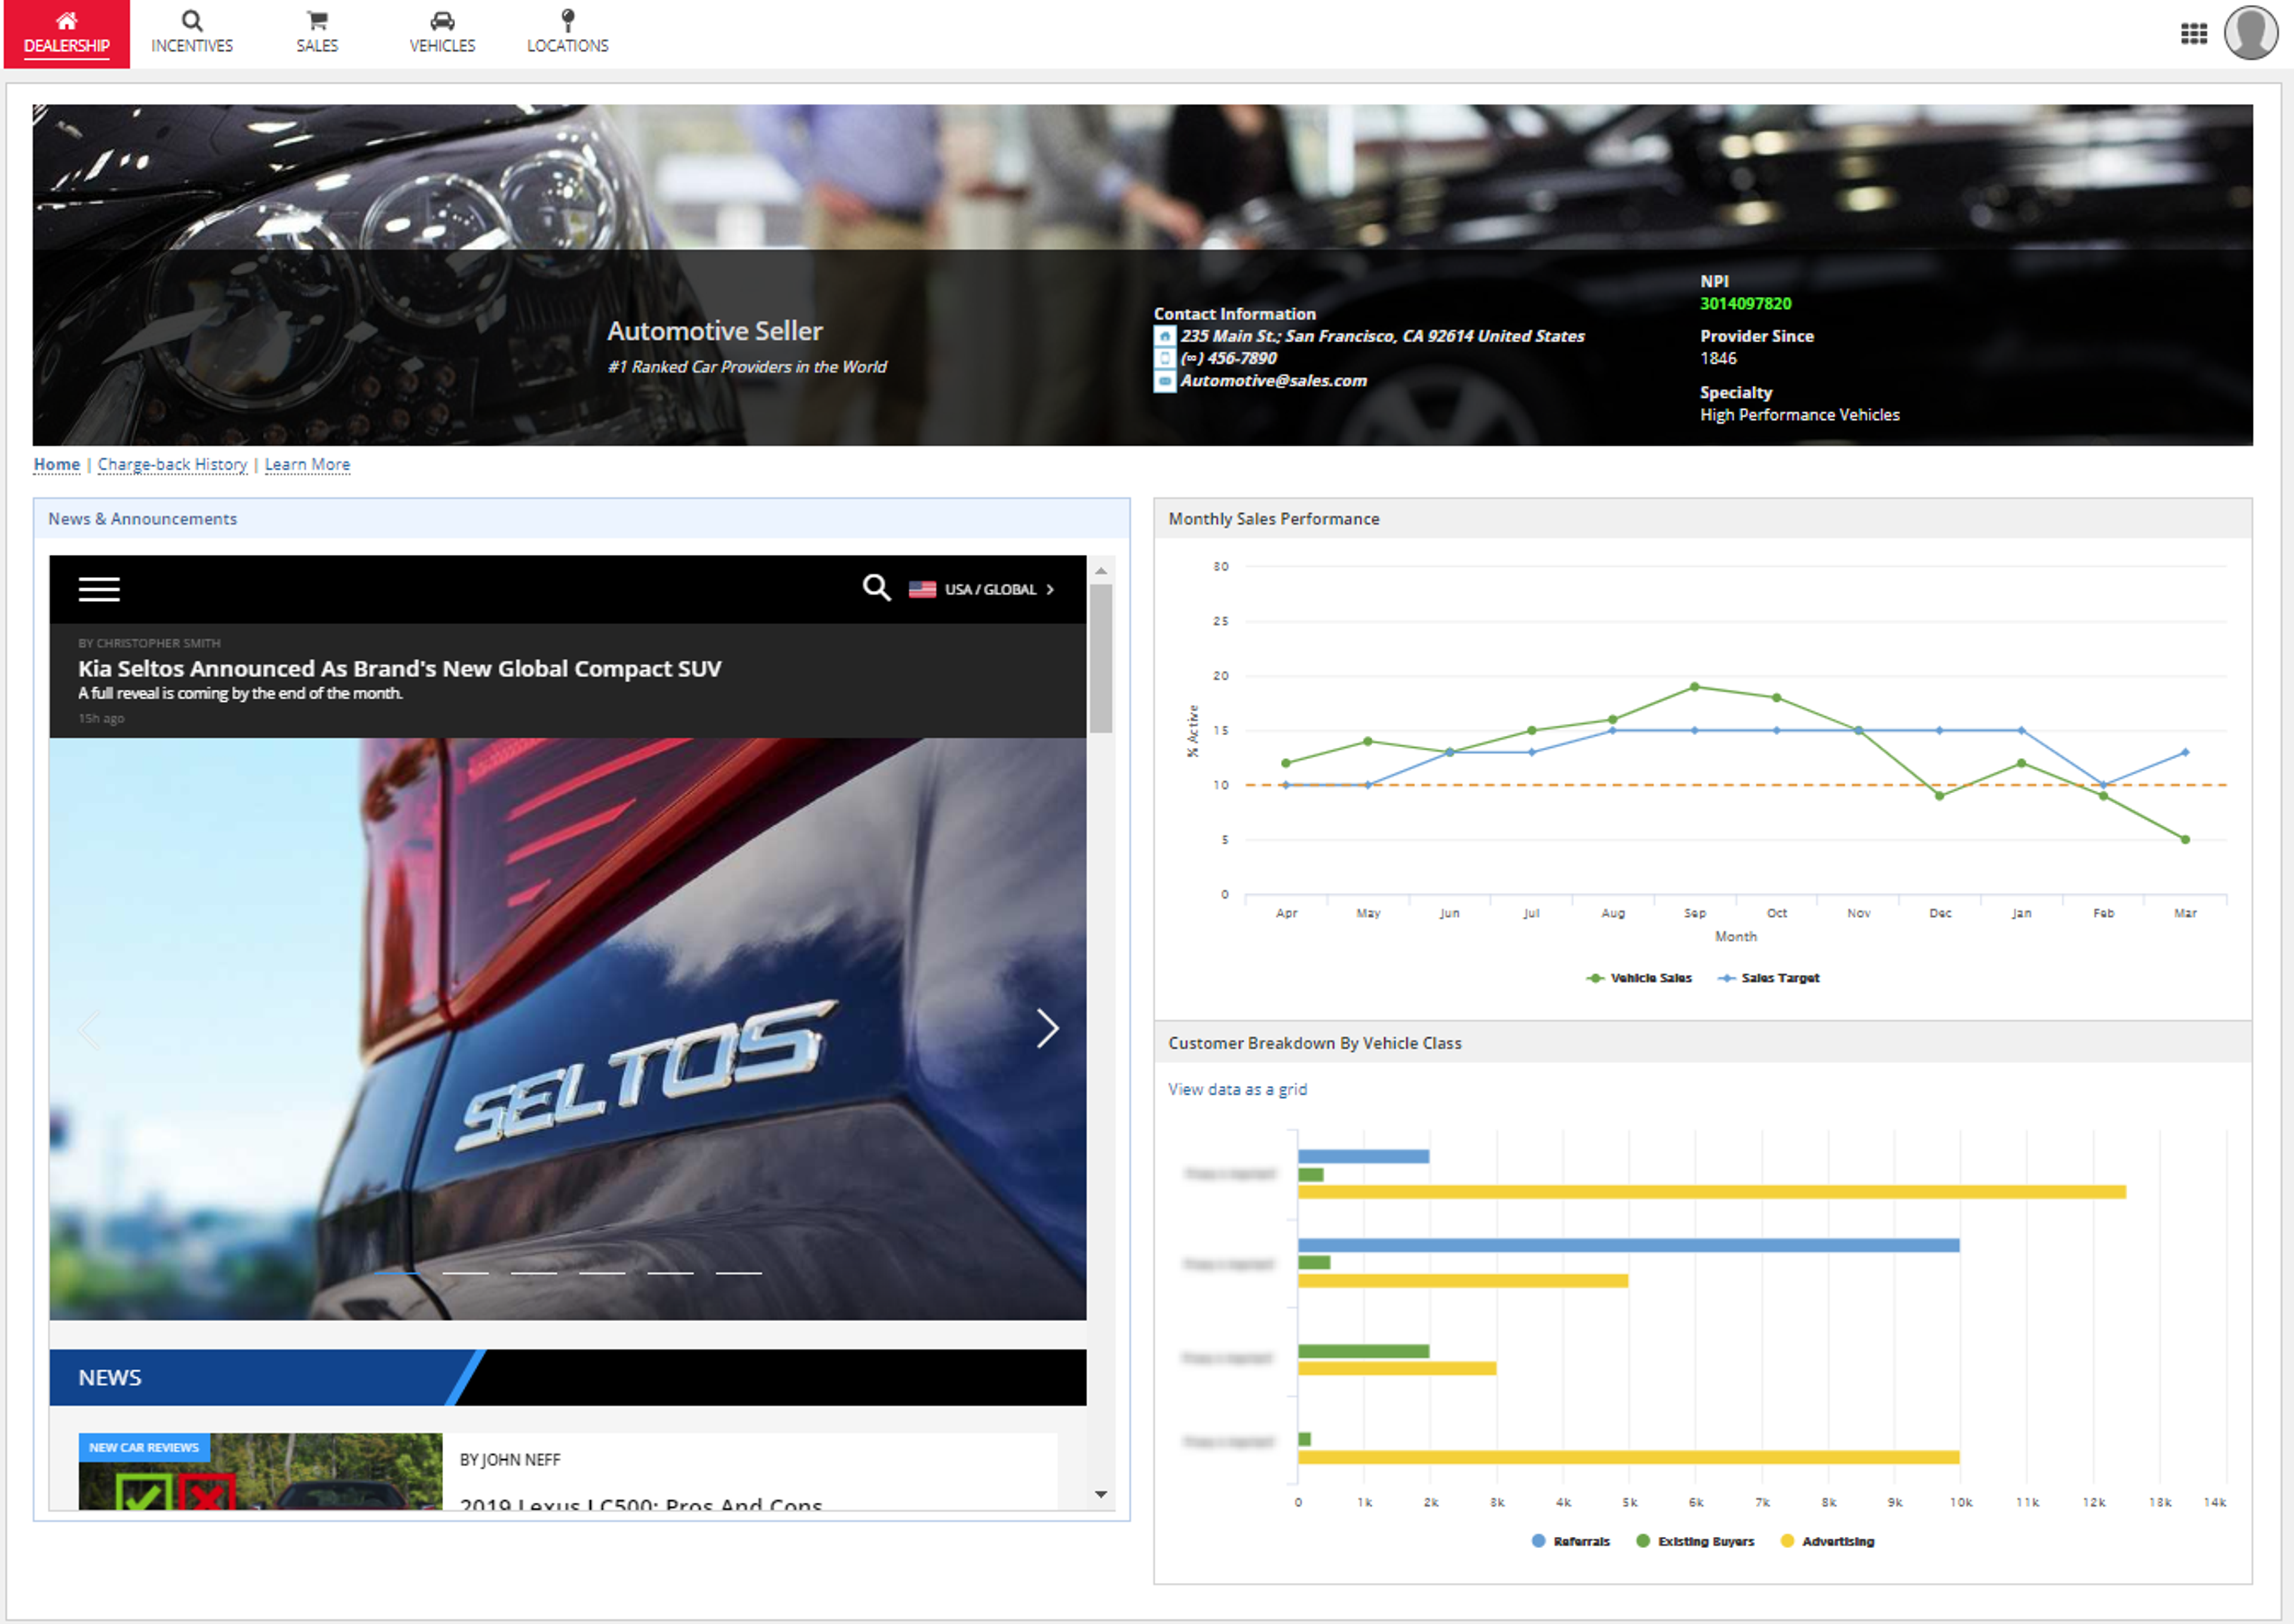
Task: Click the Automotive@sales.com email address
Action: click(1273, 381)
